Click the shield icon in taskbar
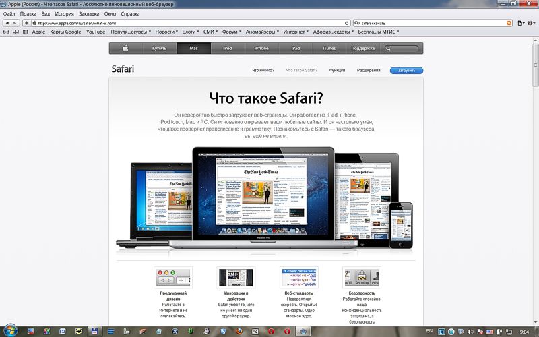The height and width of the screenshot is (337, 539). (x=223, y=331)
